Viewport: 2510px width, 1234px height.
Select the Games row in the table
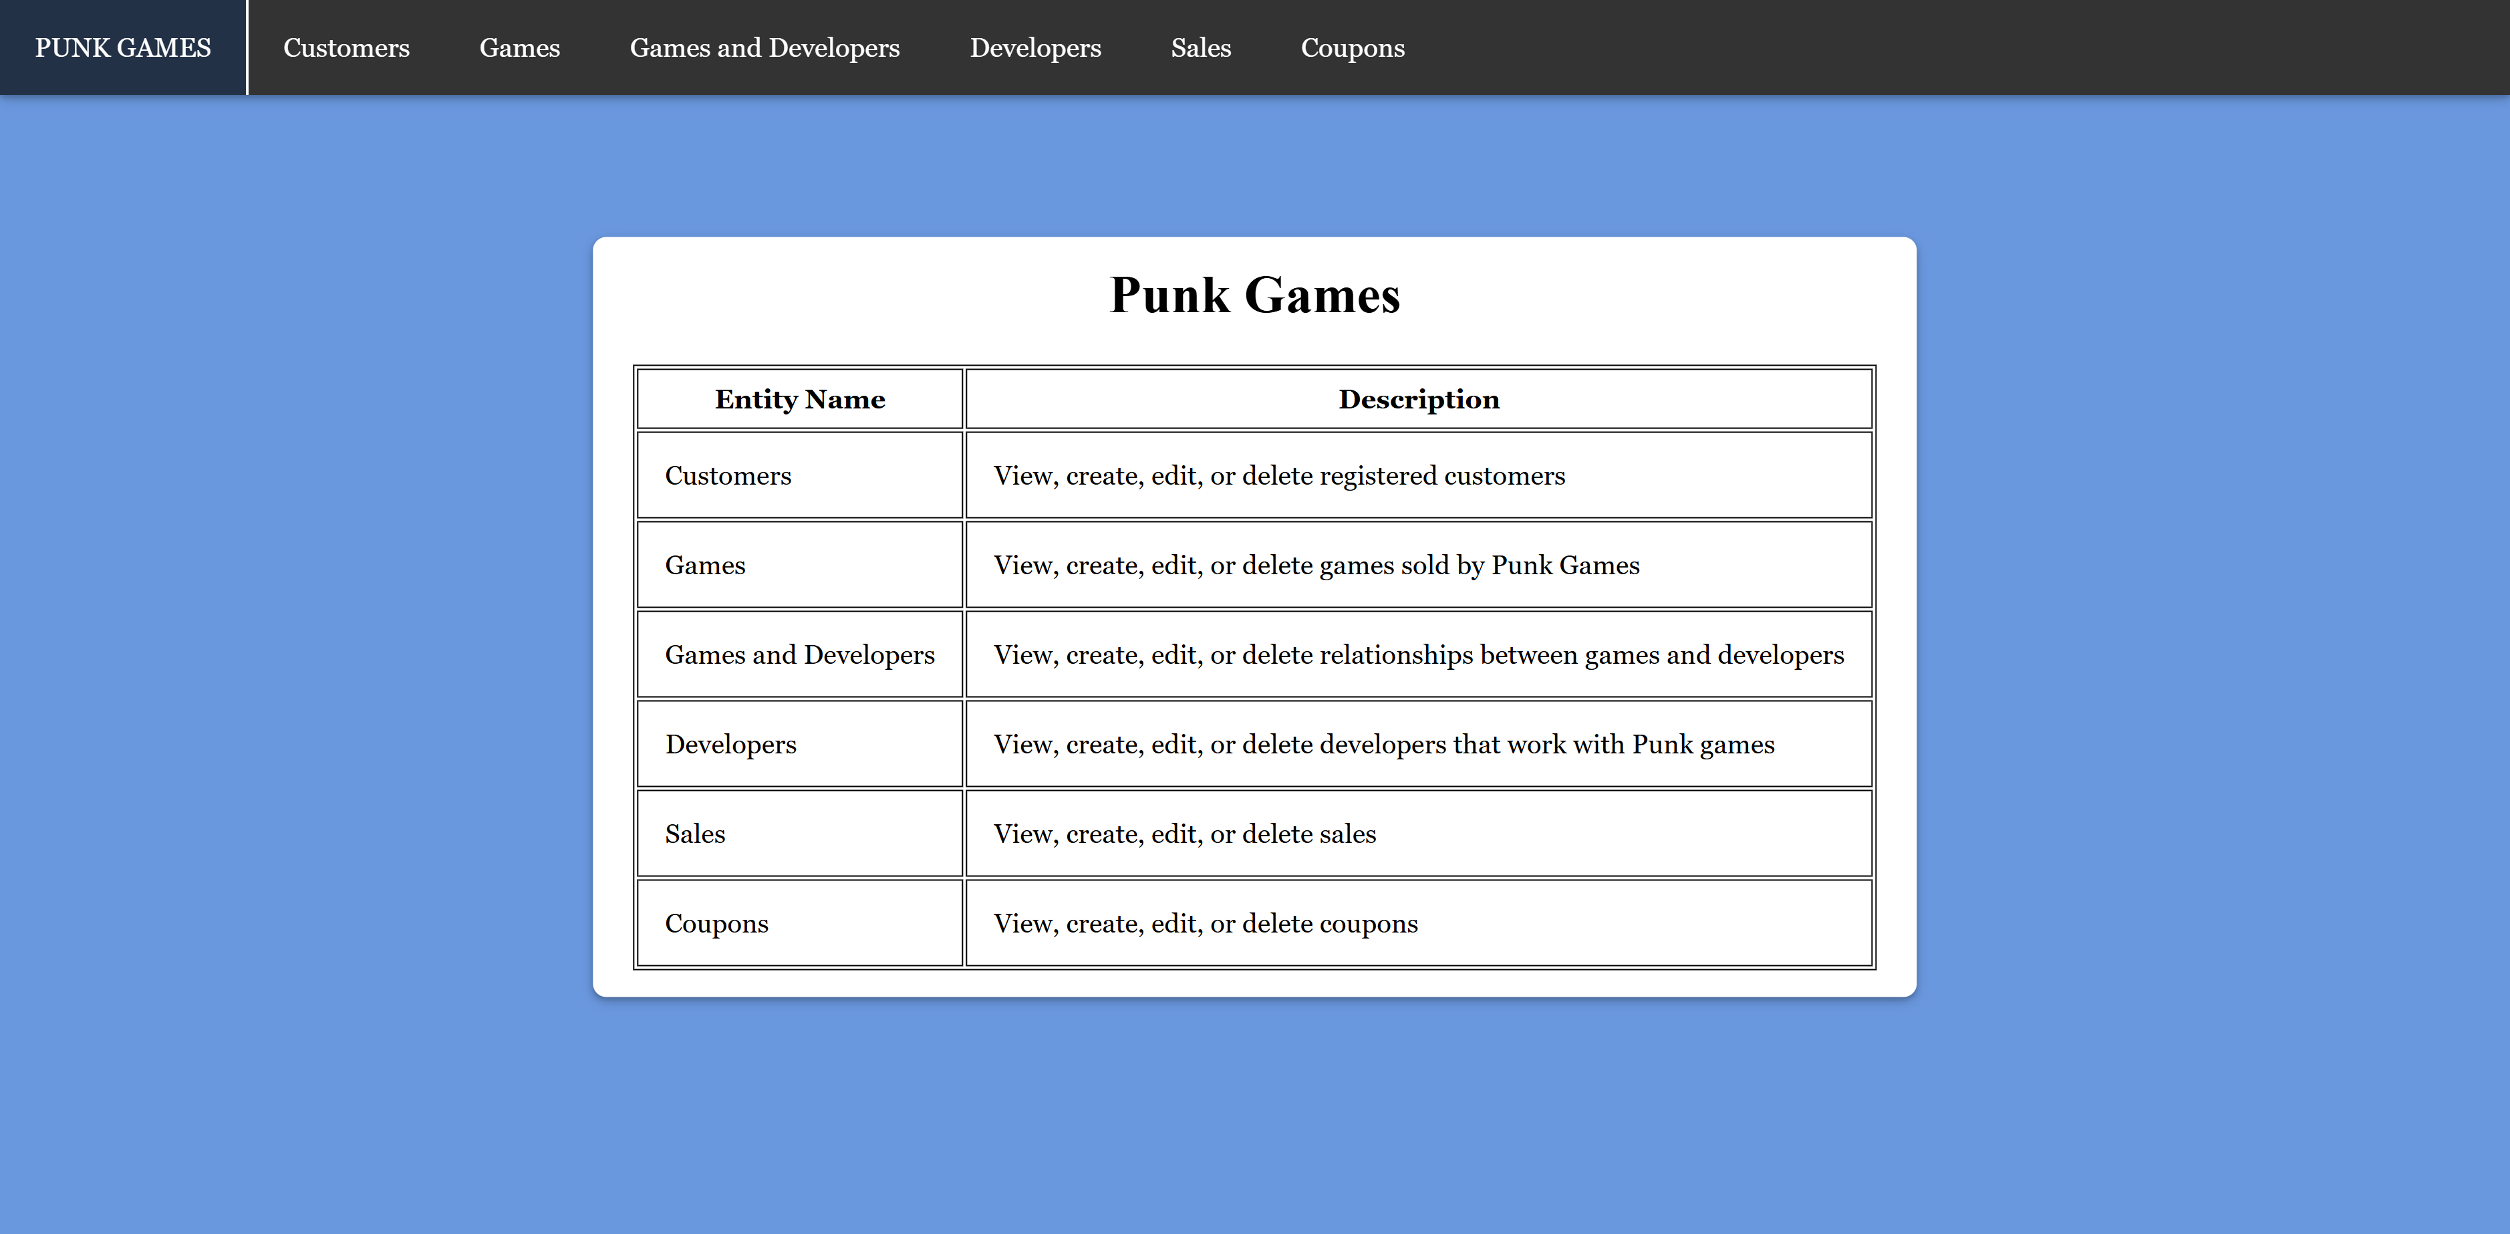704,566
